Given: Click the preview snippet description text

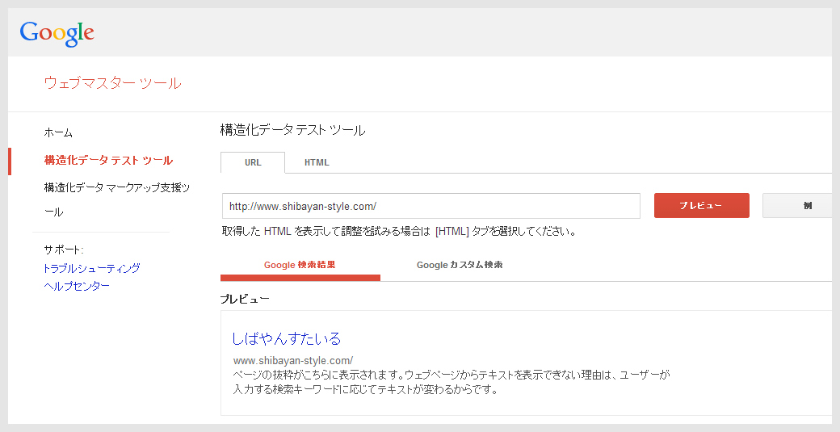Looking at the screenshot, I should click(451, 382).
